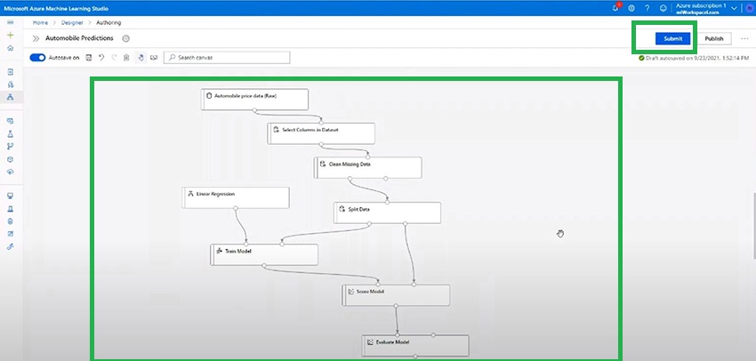Open Endpoints cloud icon in sidebar
756x361 pixels.
pyautogui.click(x=10, y=172)
